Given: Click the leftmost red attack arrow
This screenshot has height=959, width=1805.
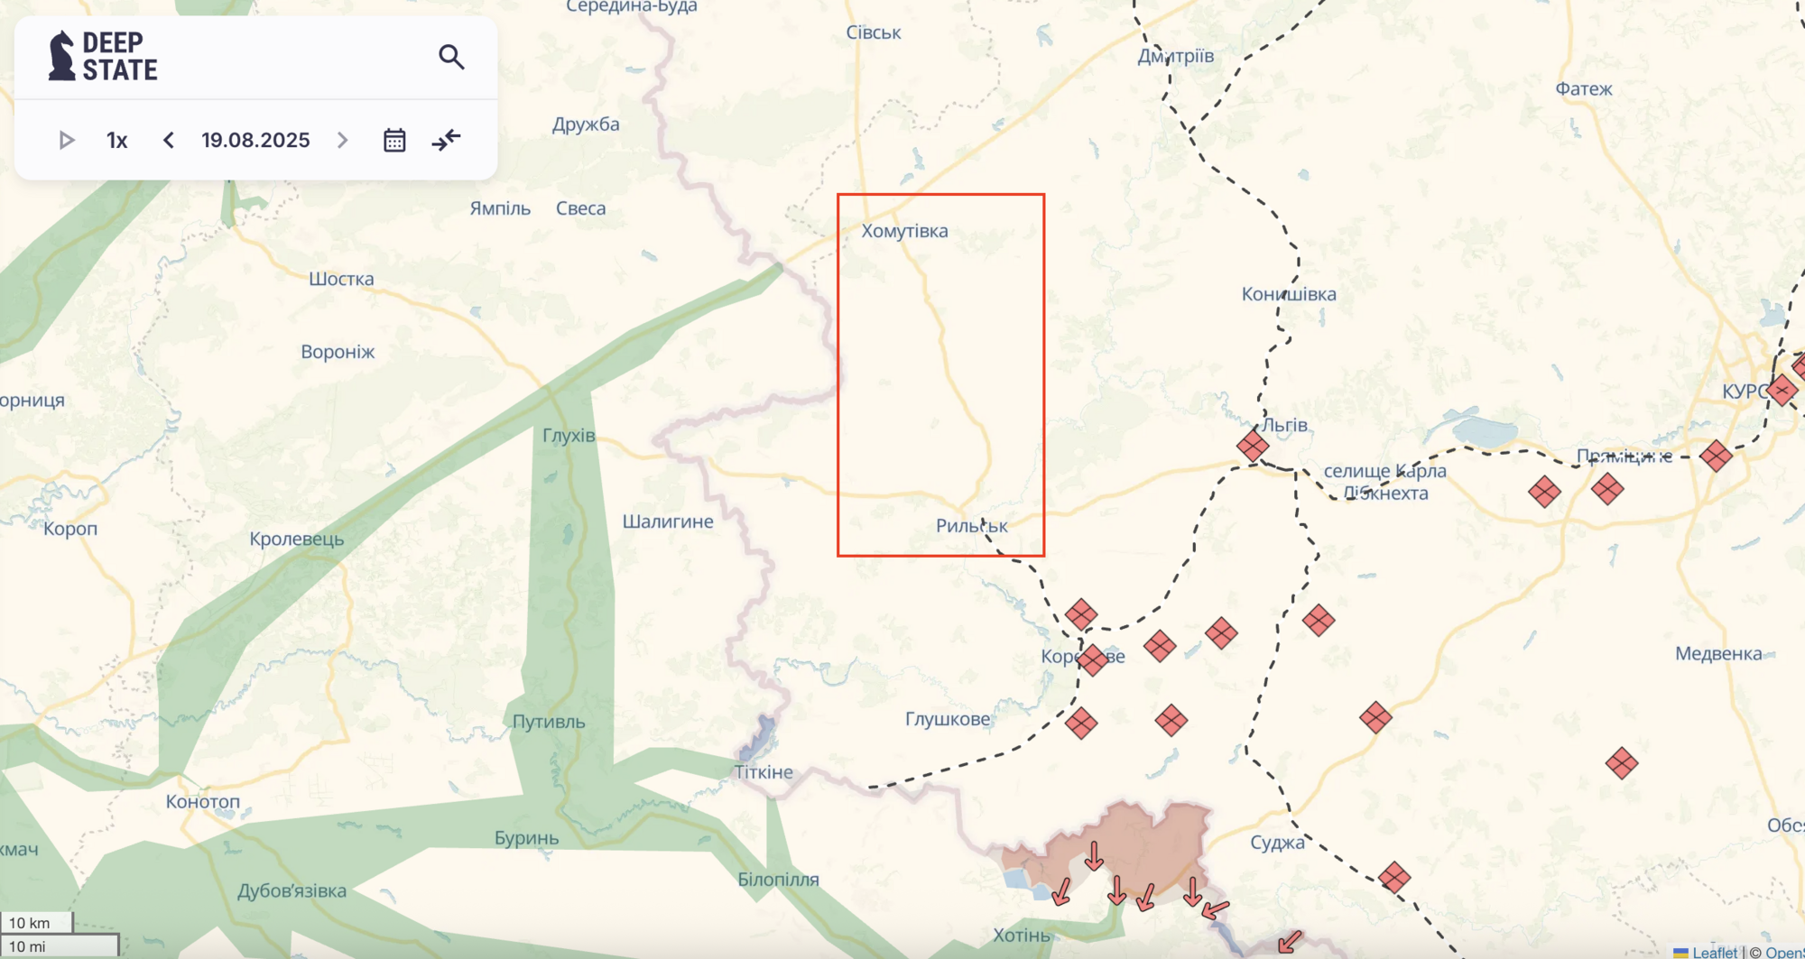Looking at the screenshot, I should (1062, 891).
